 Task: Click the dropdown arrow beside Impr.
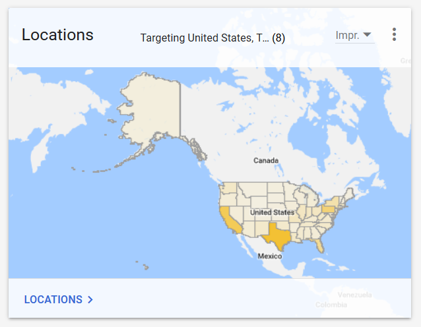(367, 34)
